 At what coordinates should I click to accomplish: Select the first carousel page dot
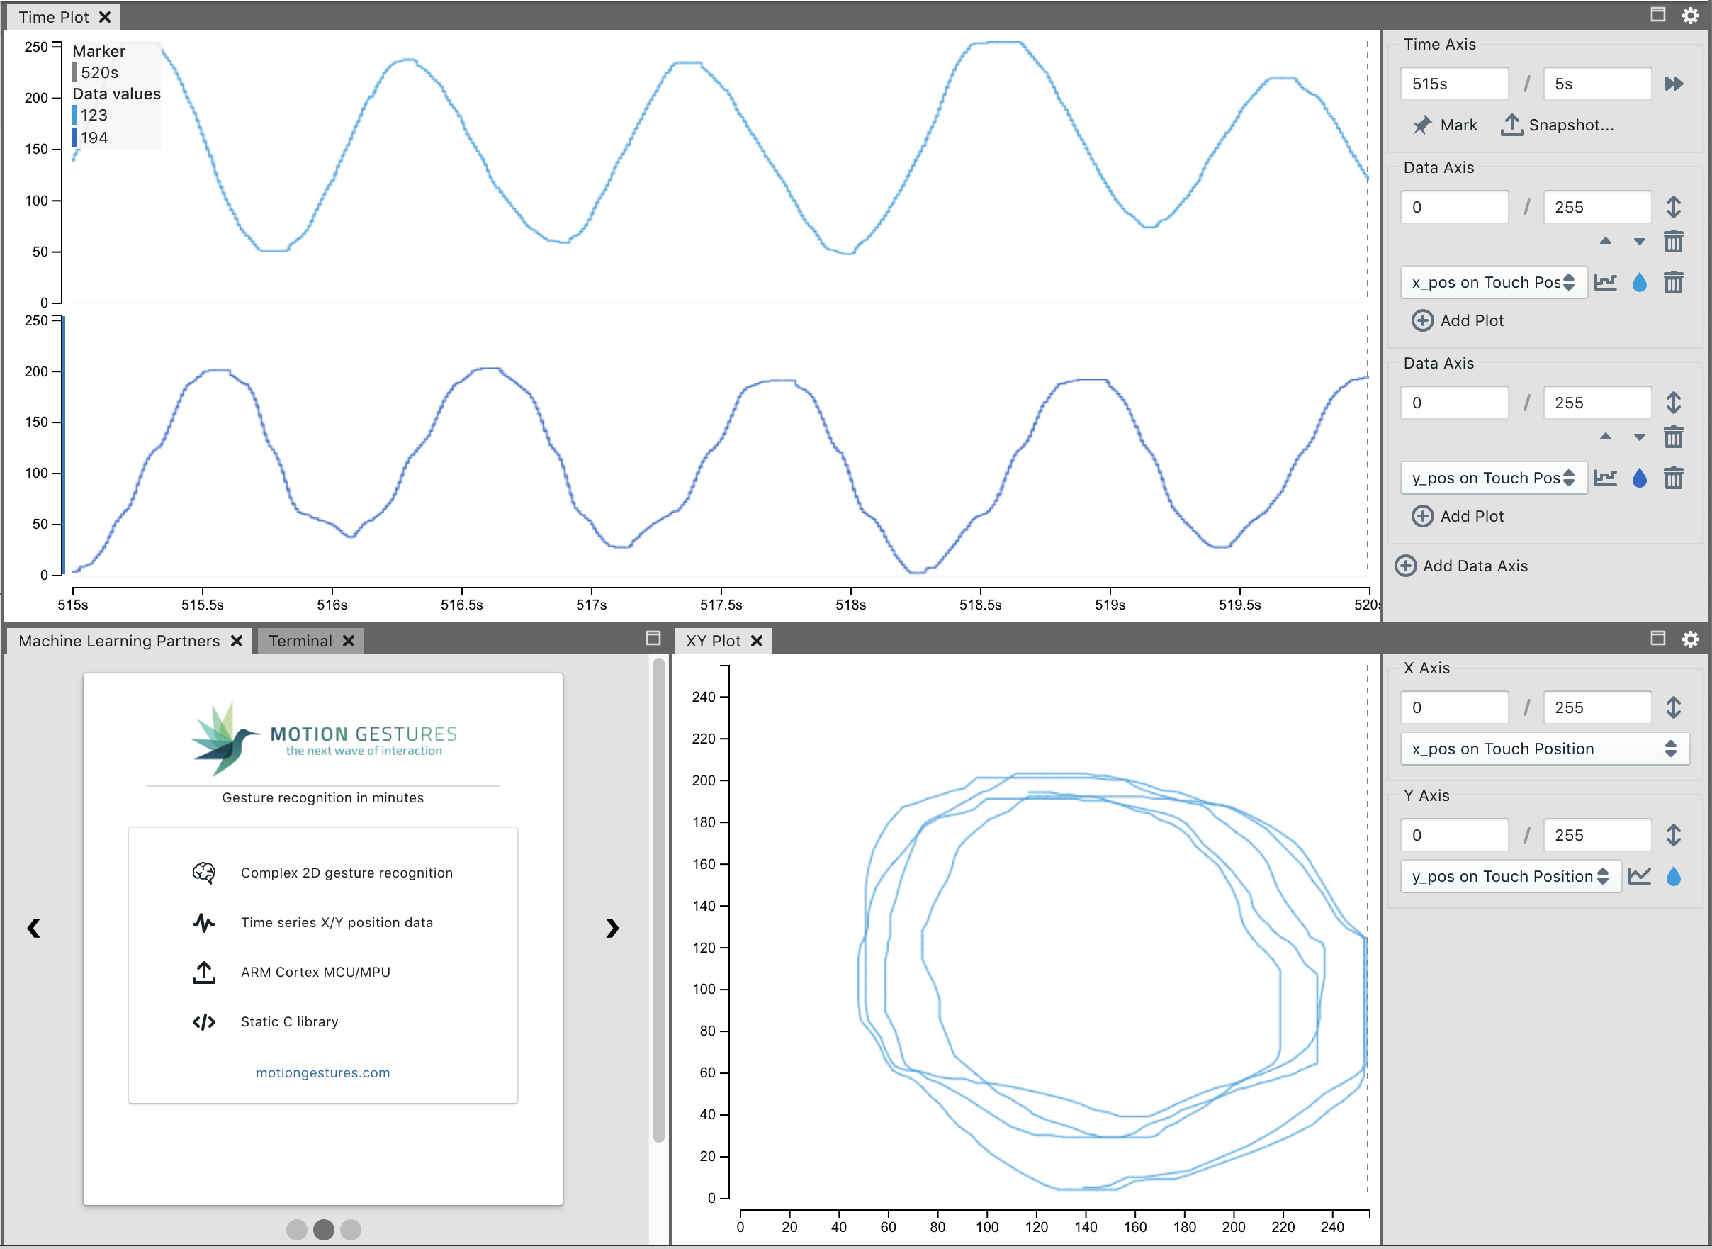tap(297, 1229)
